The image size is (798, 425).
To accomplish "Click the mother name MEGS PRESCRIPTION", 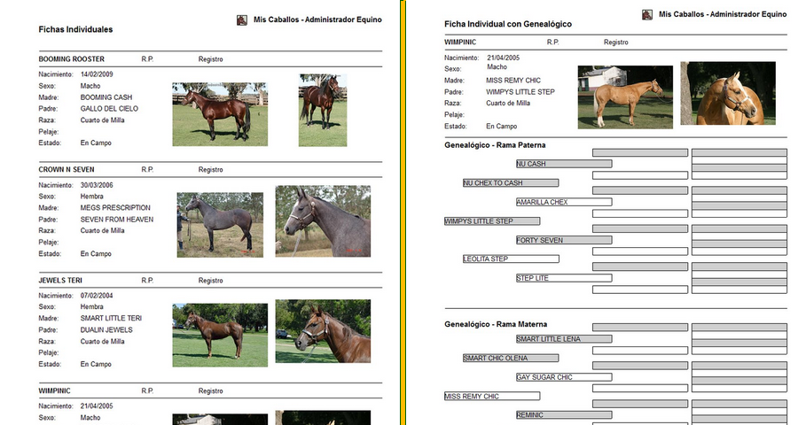I will click(x=115, y=207).
